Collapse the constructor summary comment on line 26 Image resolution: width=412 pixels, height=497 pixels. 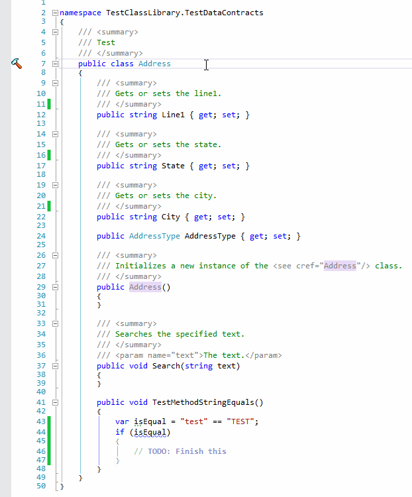[55, 256]
